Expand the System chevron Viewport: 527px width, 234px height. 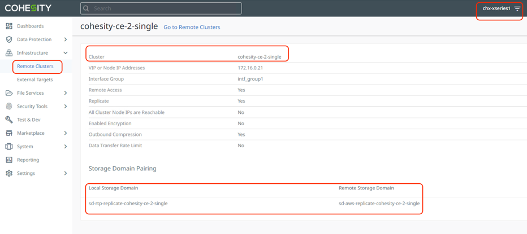(x=66, y=147)
